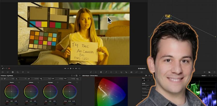Reset the Offset wheel
The image size is (217, 106).
77,82
